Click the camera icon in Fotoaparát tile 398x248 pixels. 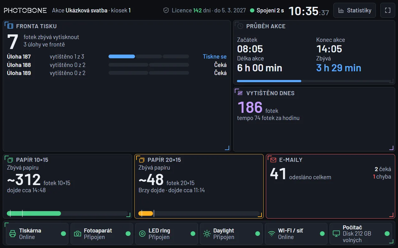pyautogui.click(x=77, y=234)
